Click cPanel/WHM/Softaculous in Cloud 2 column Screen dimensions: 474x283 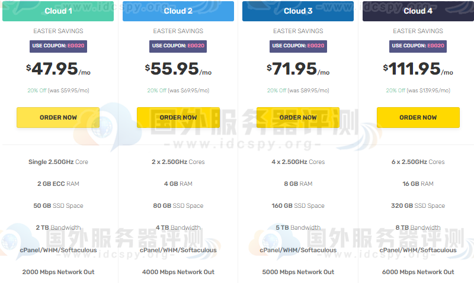pyautogui.click(x=178, y=250)
